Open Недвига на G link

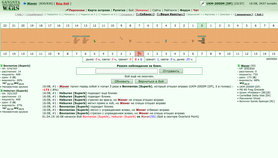click(108, 14)
